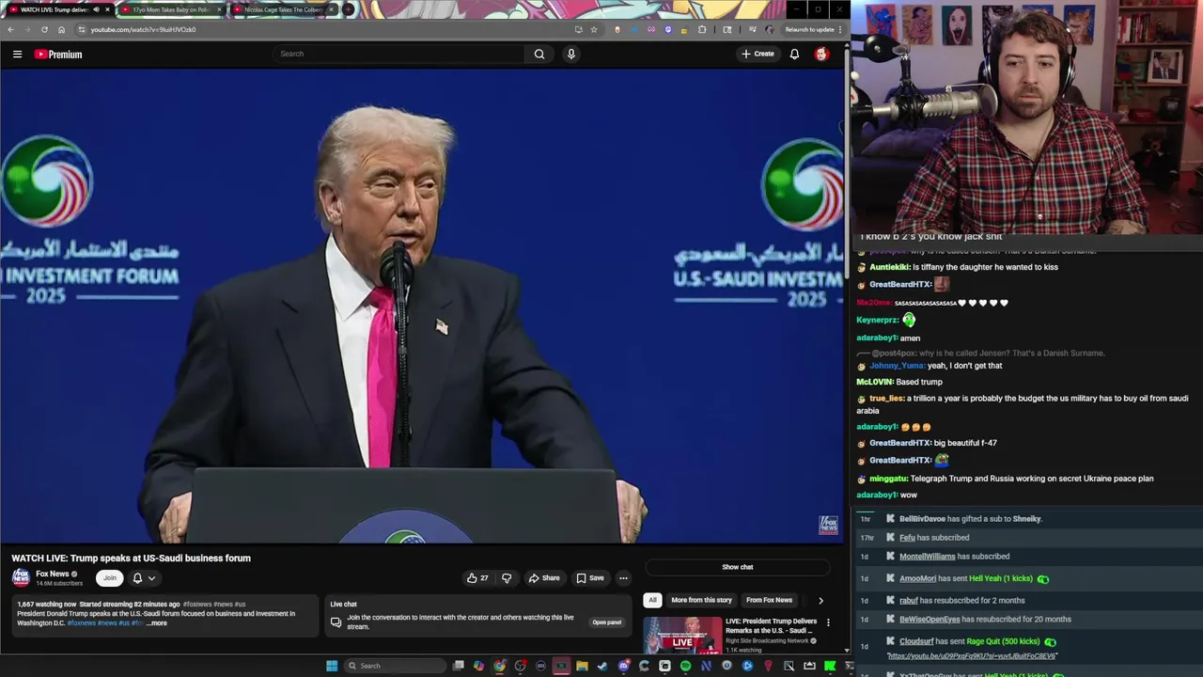The height and width of the screenshot is (677, 1203).
Task: Switch to 'Nicolas Cage Takes The Colbert' tab
Action: [283, 9]
